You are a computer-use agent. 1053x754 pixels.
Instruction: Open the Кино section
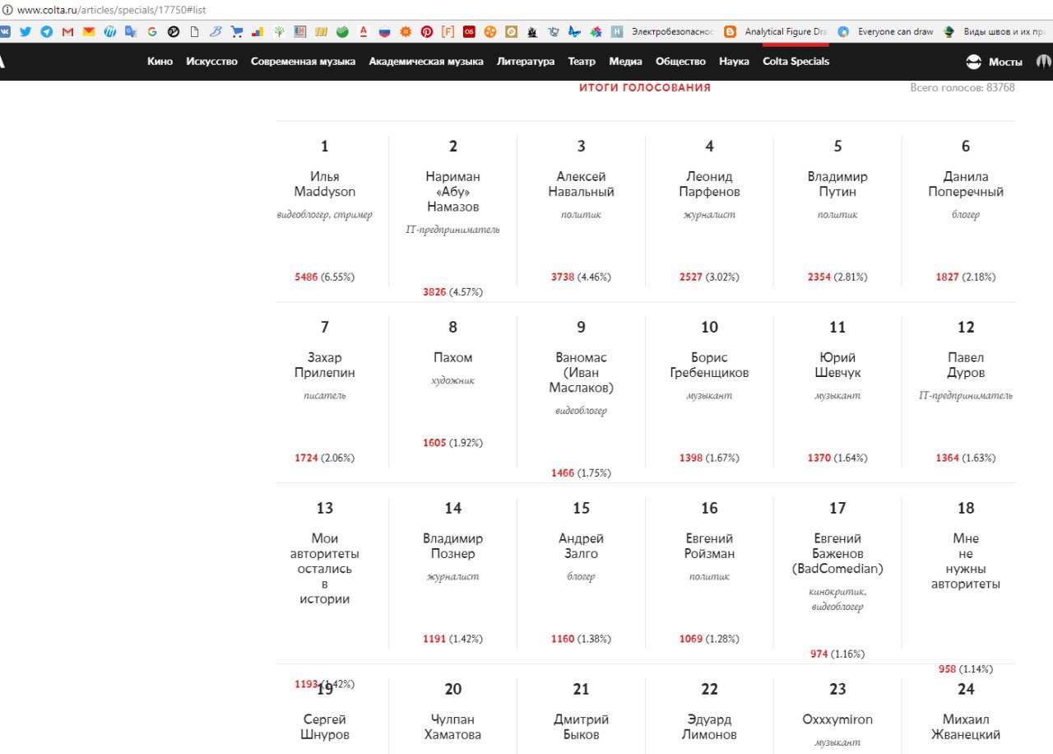point(160,62)
